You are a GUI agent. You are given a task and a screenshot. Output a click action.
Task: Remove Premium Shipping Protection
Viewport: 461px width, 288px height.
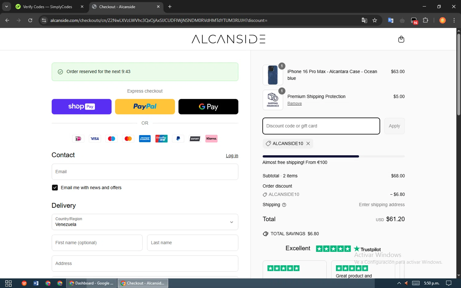(x=294, y=103)
